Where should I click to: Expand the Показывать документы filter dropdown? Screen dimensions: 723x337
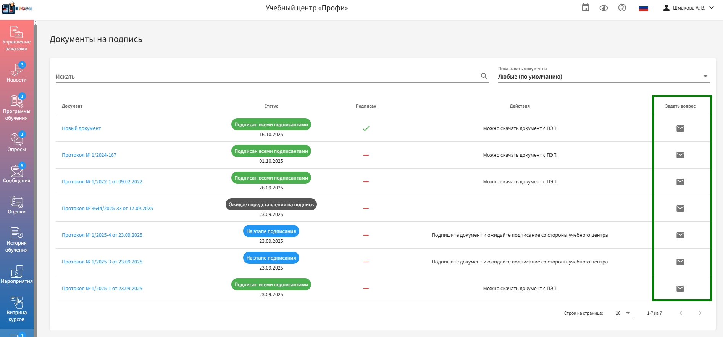[603, 77]
